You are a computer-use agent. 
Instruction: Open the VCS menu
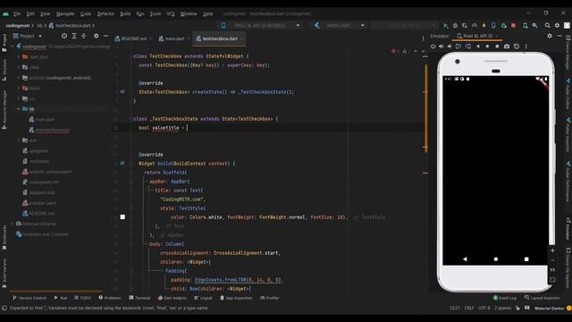tap(171, 14)
